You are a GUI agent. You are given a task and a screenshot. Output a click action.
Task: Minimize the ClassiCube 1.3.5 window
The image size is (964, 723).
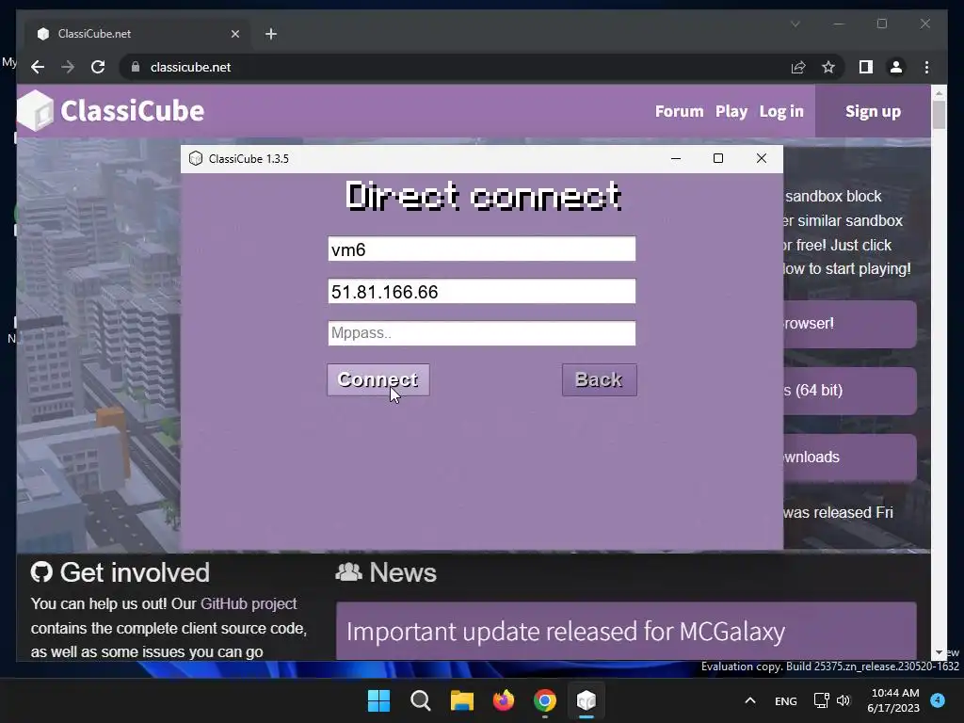coord(676,158)
